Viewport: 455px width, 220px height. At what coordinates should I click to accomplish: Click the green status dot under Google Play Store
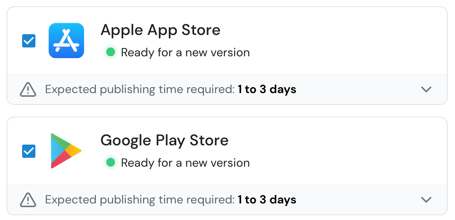point(110,163)
